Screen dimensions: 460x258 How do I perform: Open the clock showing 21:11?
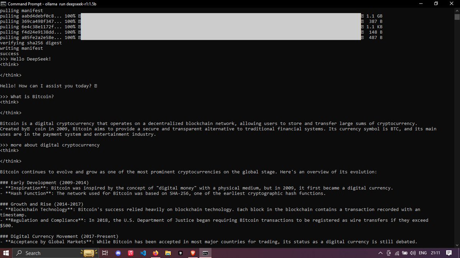(x=435, y=253)
